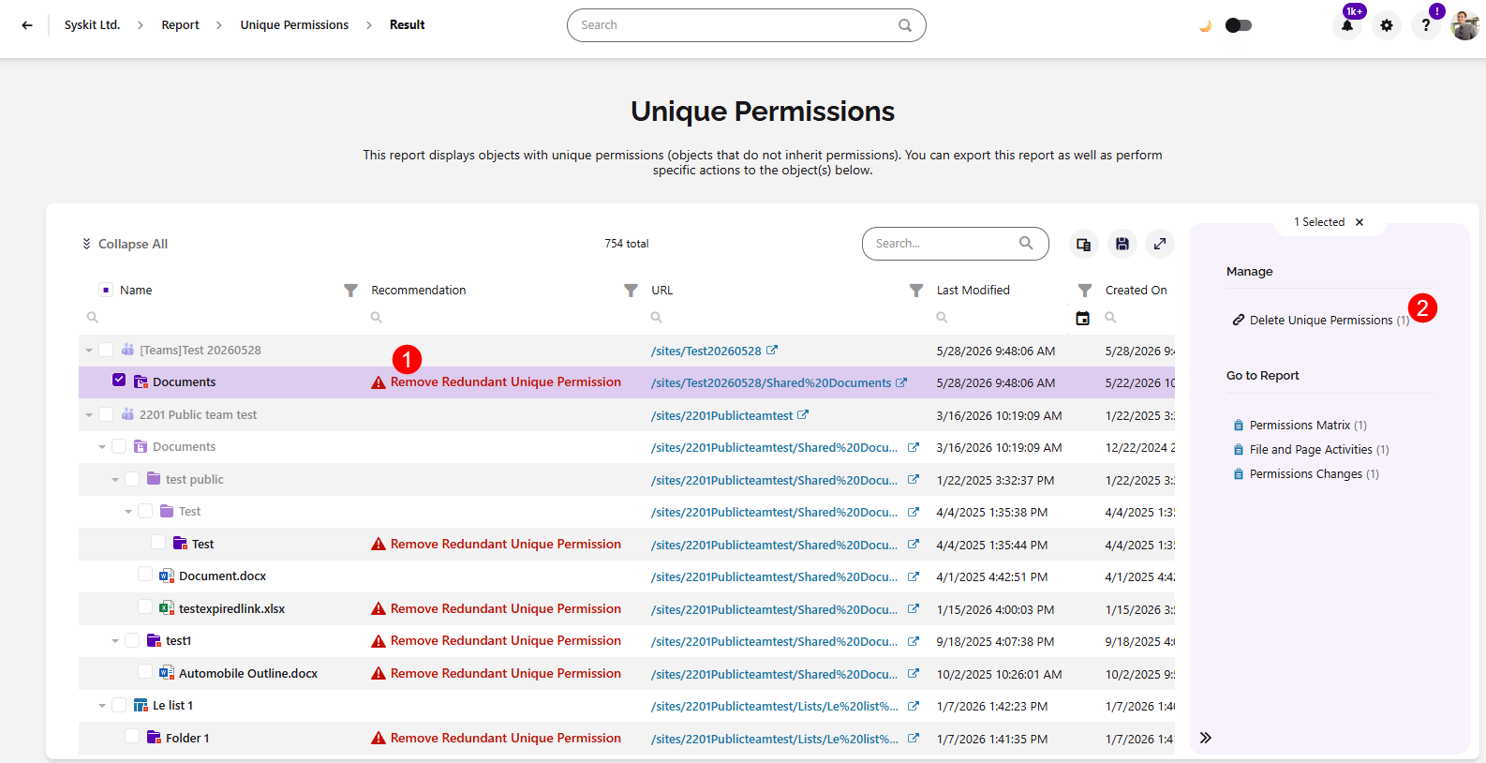Navigate to Unique Permissions breadcrumb
The image size is (1486, 763).
click(294, 25)
